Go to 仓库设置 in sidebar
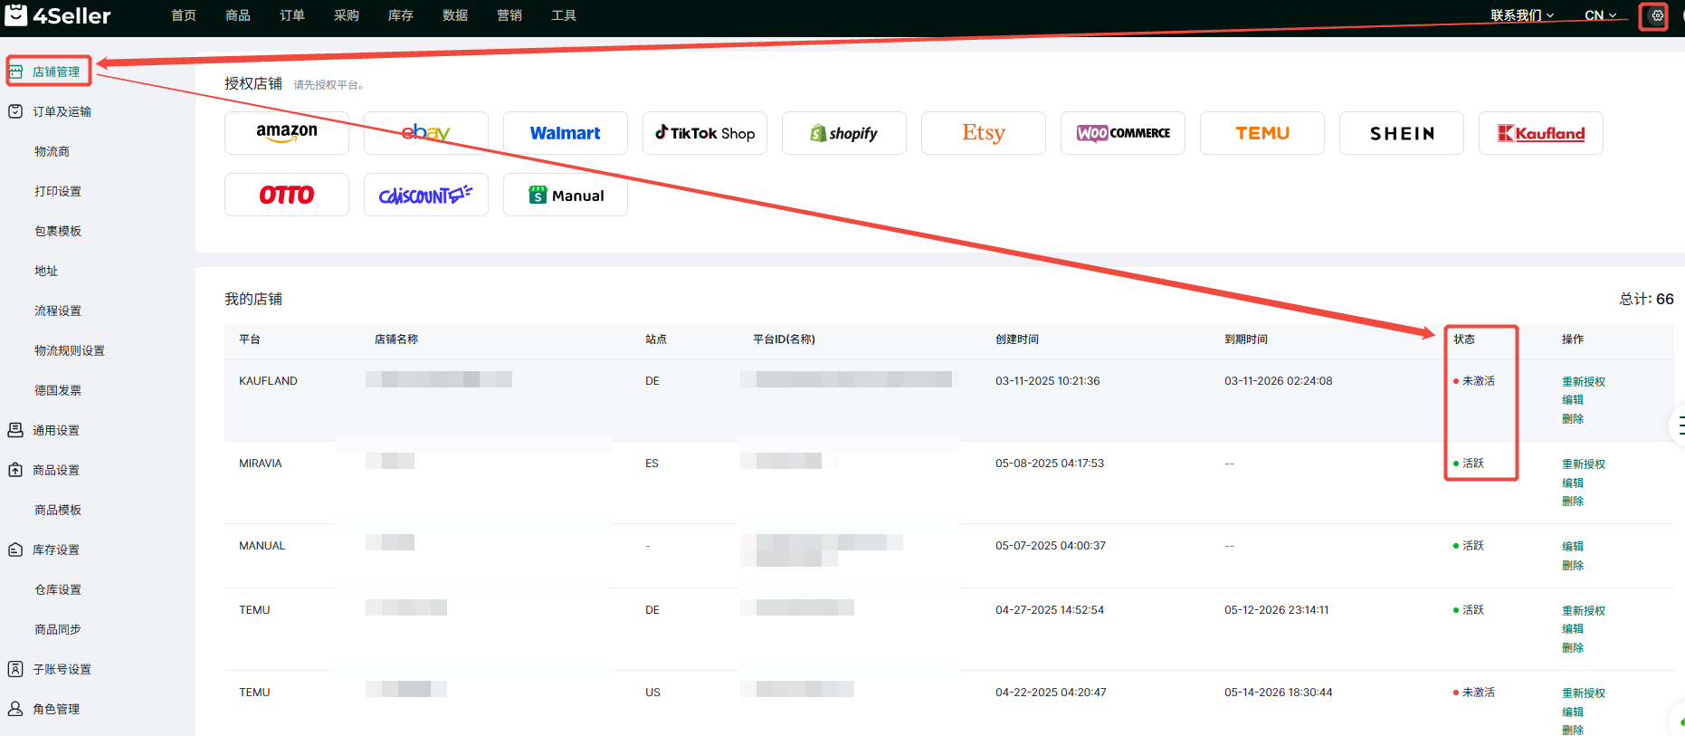 click(58, 589)
